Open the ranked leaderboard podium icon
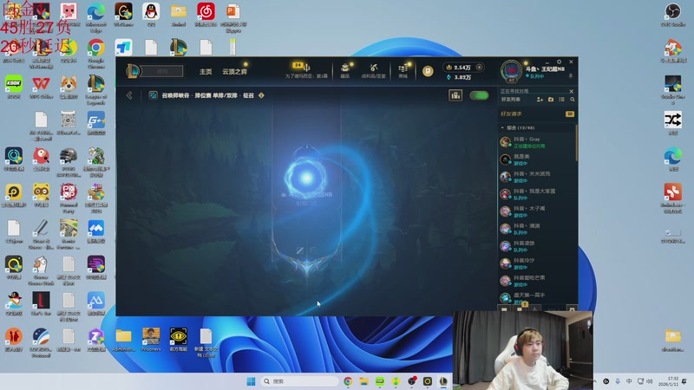The width and height of the screenshot is (694, 390). 455,95
